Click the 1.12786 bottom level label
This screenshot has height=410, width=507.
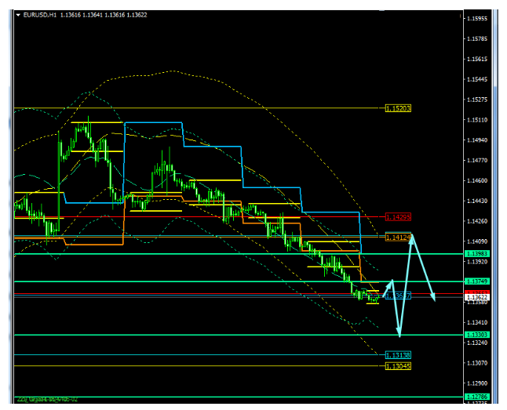[x=477, y=397]
